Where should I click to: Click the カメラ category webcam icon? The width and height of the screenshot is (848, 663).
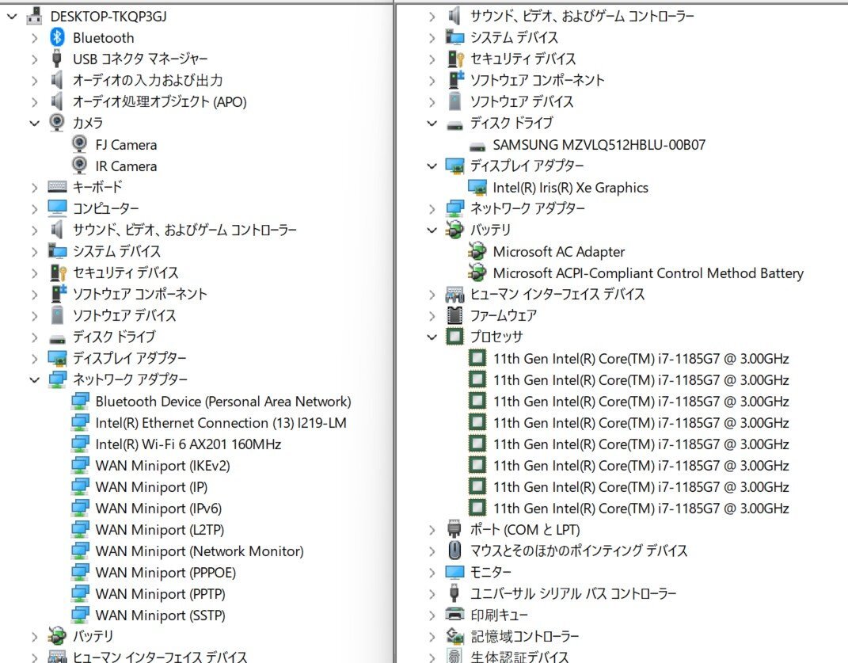pos(57,122)
